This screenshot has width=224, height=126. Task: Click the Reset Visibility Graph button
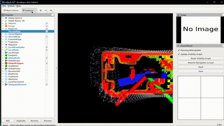point(201,58)
